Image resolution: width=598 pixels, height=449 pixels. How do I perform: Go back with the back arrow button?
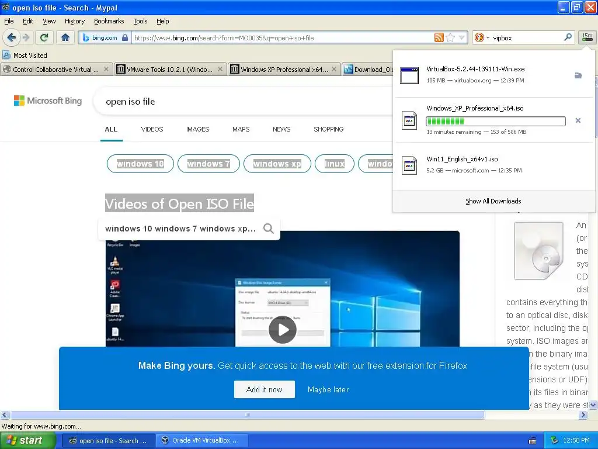(12, 37)
